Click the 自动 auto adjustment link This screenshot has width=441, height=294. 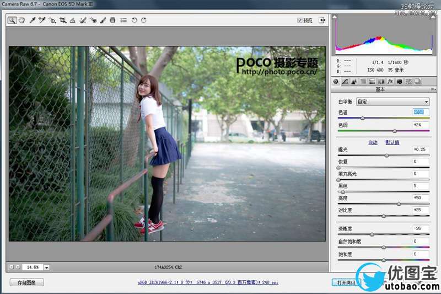click(373, 142)
